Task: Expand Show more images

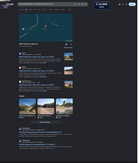Action: [x=46, y=122]
